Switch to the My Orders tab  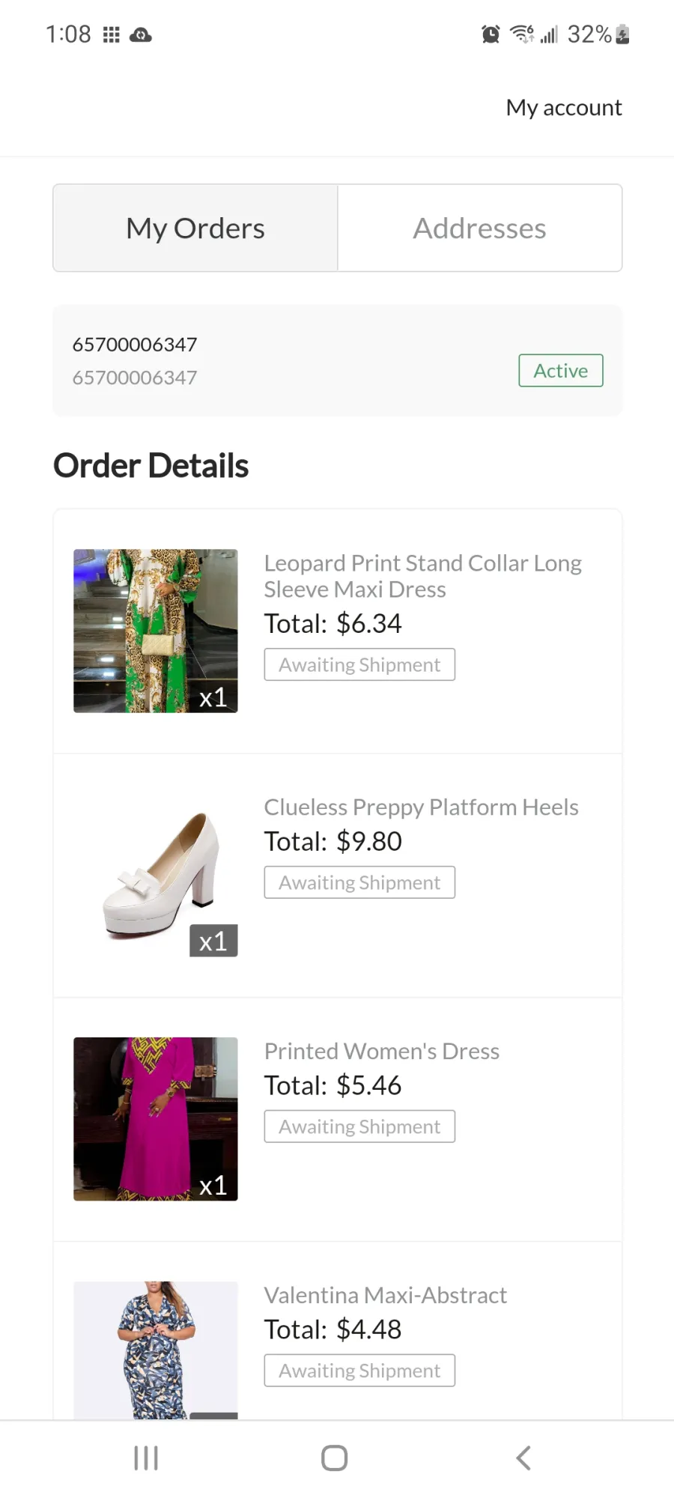point(195,228)
